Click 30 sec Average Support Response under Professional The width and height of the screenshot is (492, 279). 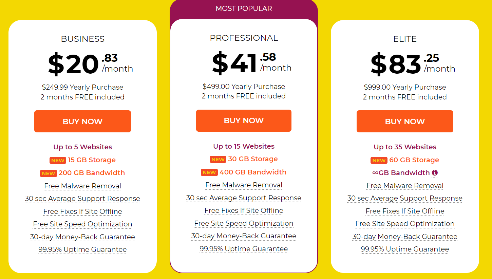pos(244,198)
